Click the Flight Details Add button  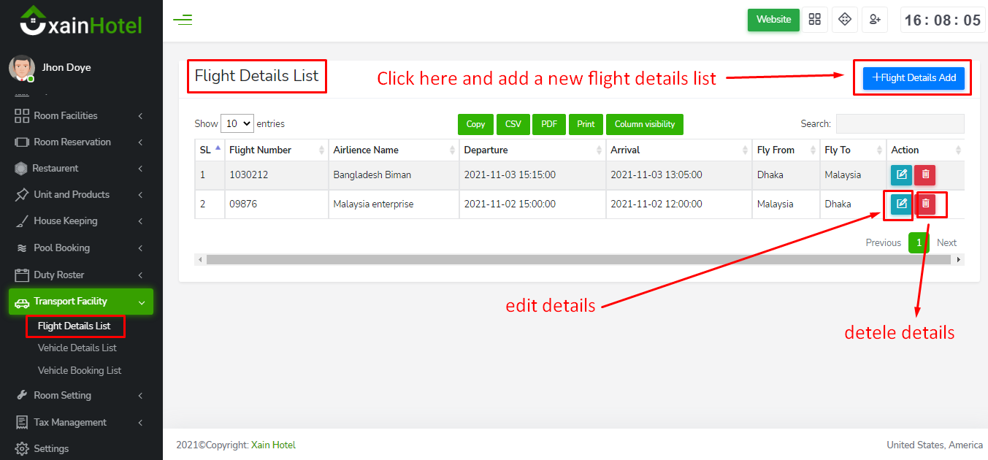[914, 78]
